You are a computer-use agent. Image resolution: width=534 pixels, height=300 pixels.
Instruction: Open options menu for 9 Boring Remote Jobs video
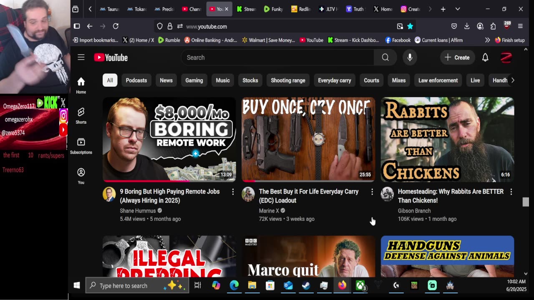[x=233, y=192]
